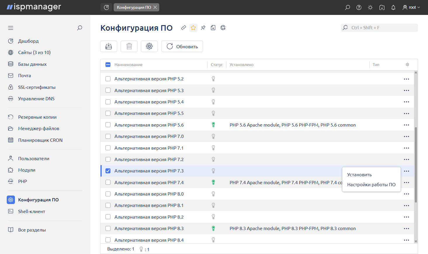Go to Менеджер файлов in sidebar
The image size is (428, 254).
[x=39, y=129]
